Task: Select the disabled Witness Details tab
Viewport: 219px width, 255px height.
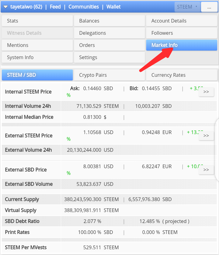Action: (x=37, y=33)
